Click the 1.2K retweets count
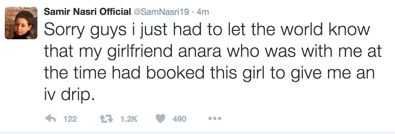This screenshot has height=134, width=395. pyautogui.click(x=129, y=119)
